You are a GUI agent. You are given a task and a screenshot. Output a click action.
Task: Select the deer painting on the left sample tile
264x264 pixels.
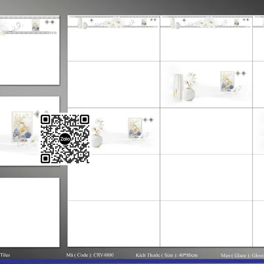[x=23, y=124]
